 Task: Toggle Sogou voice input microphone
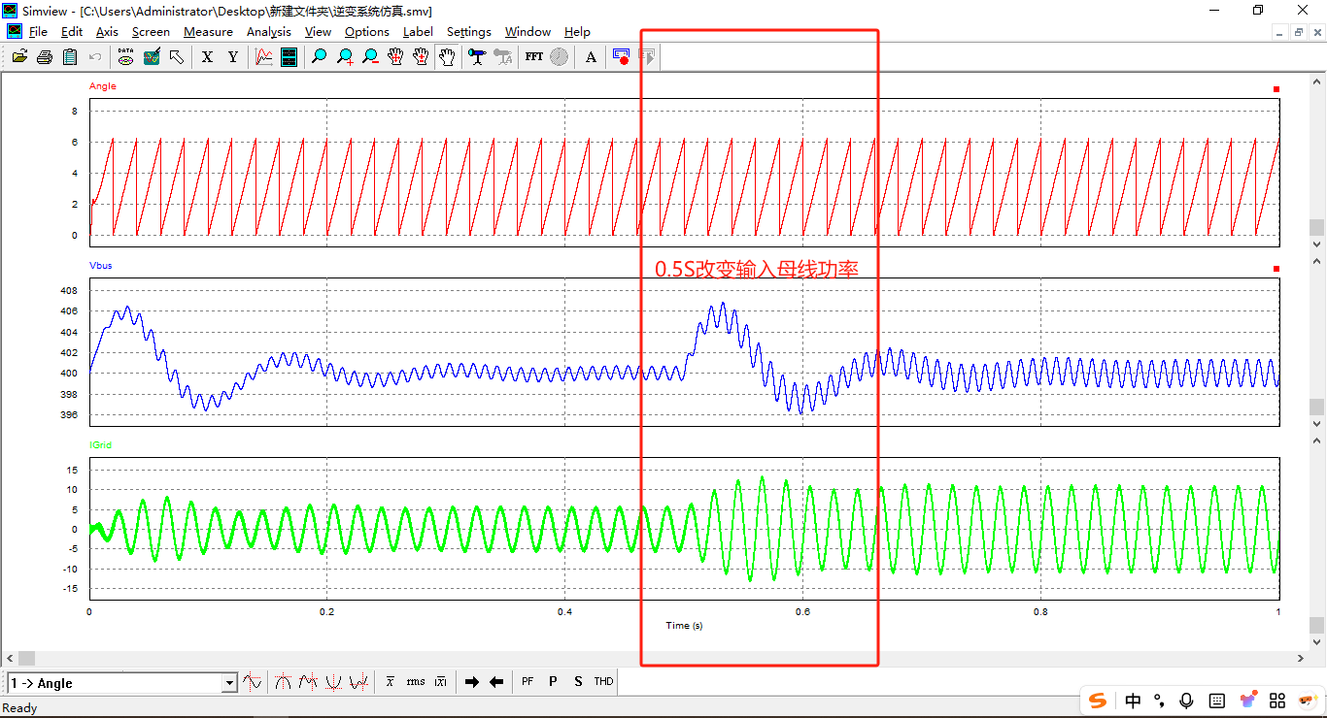click(x=1186, y=701)
